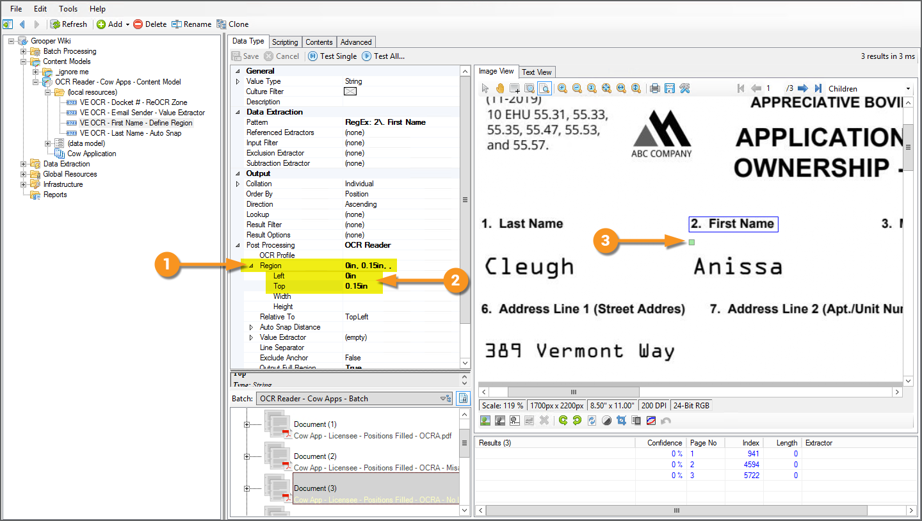This screenshot has height=521, width=922.
Task: Open the Tools menu
Action: [69, 9]
